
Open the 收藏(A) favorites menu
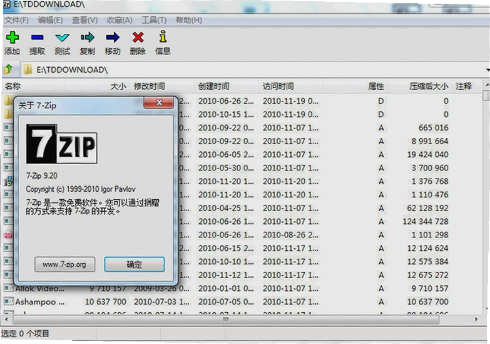[120, 20]
